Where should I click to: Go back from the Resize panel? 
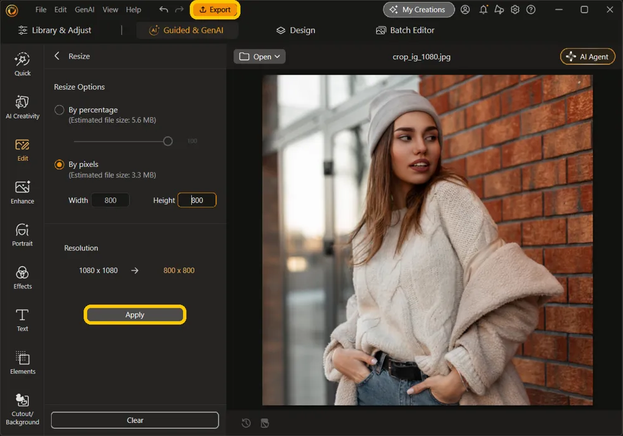[x=57, y=56]
